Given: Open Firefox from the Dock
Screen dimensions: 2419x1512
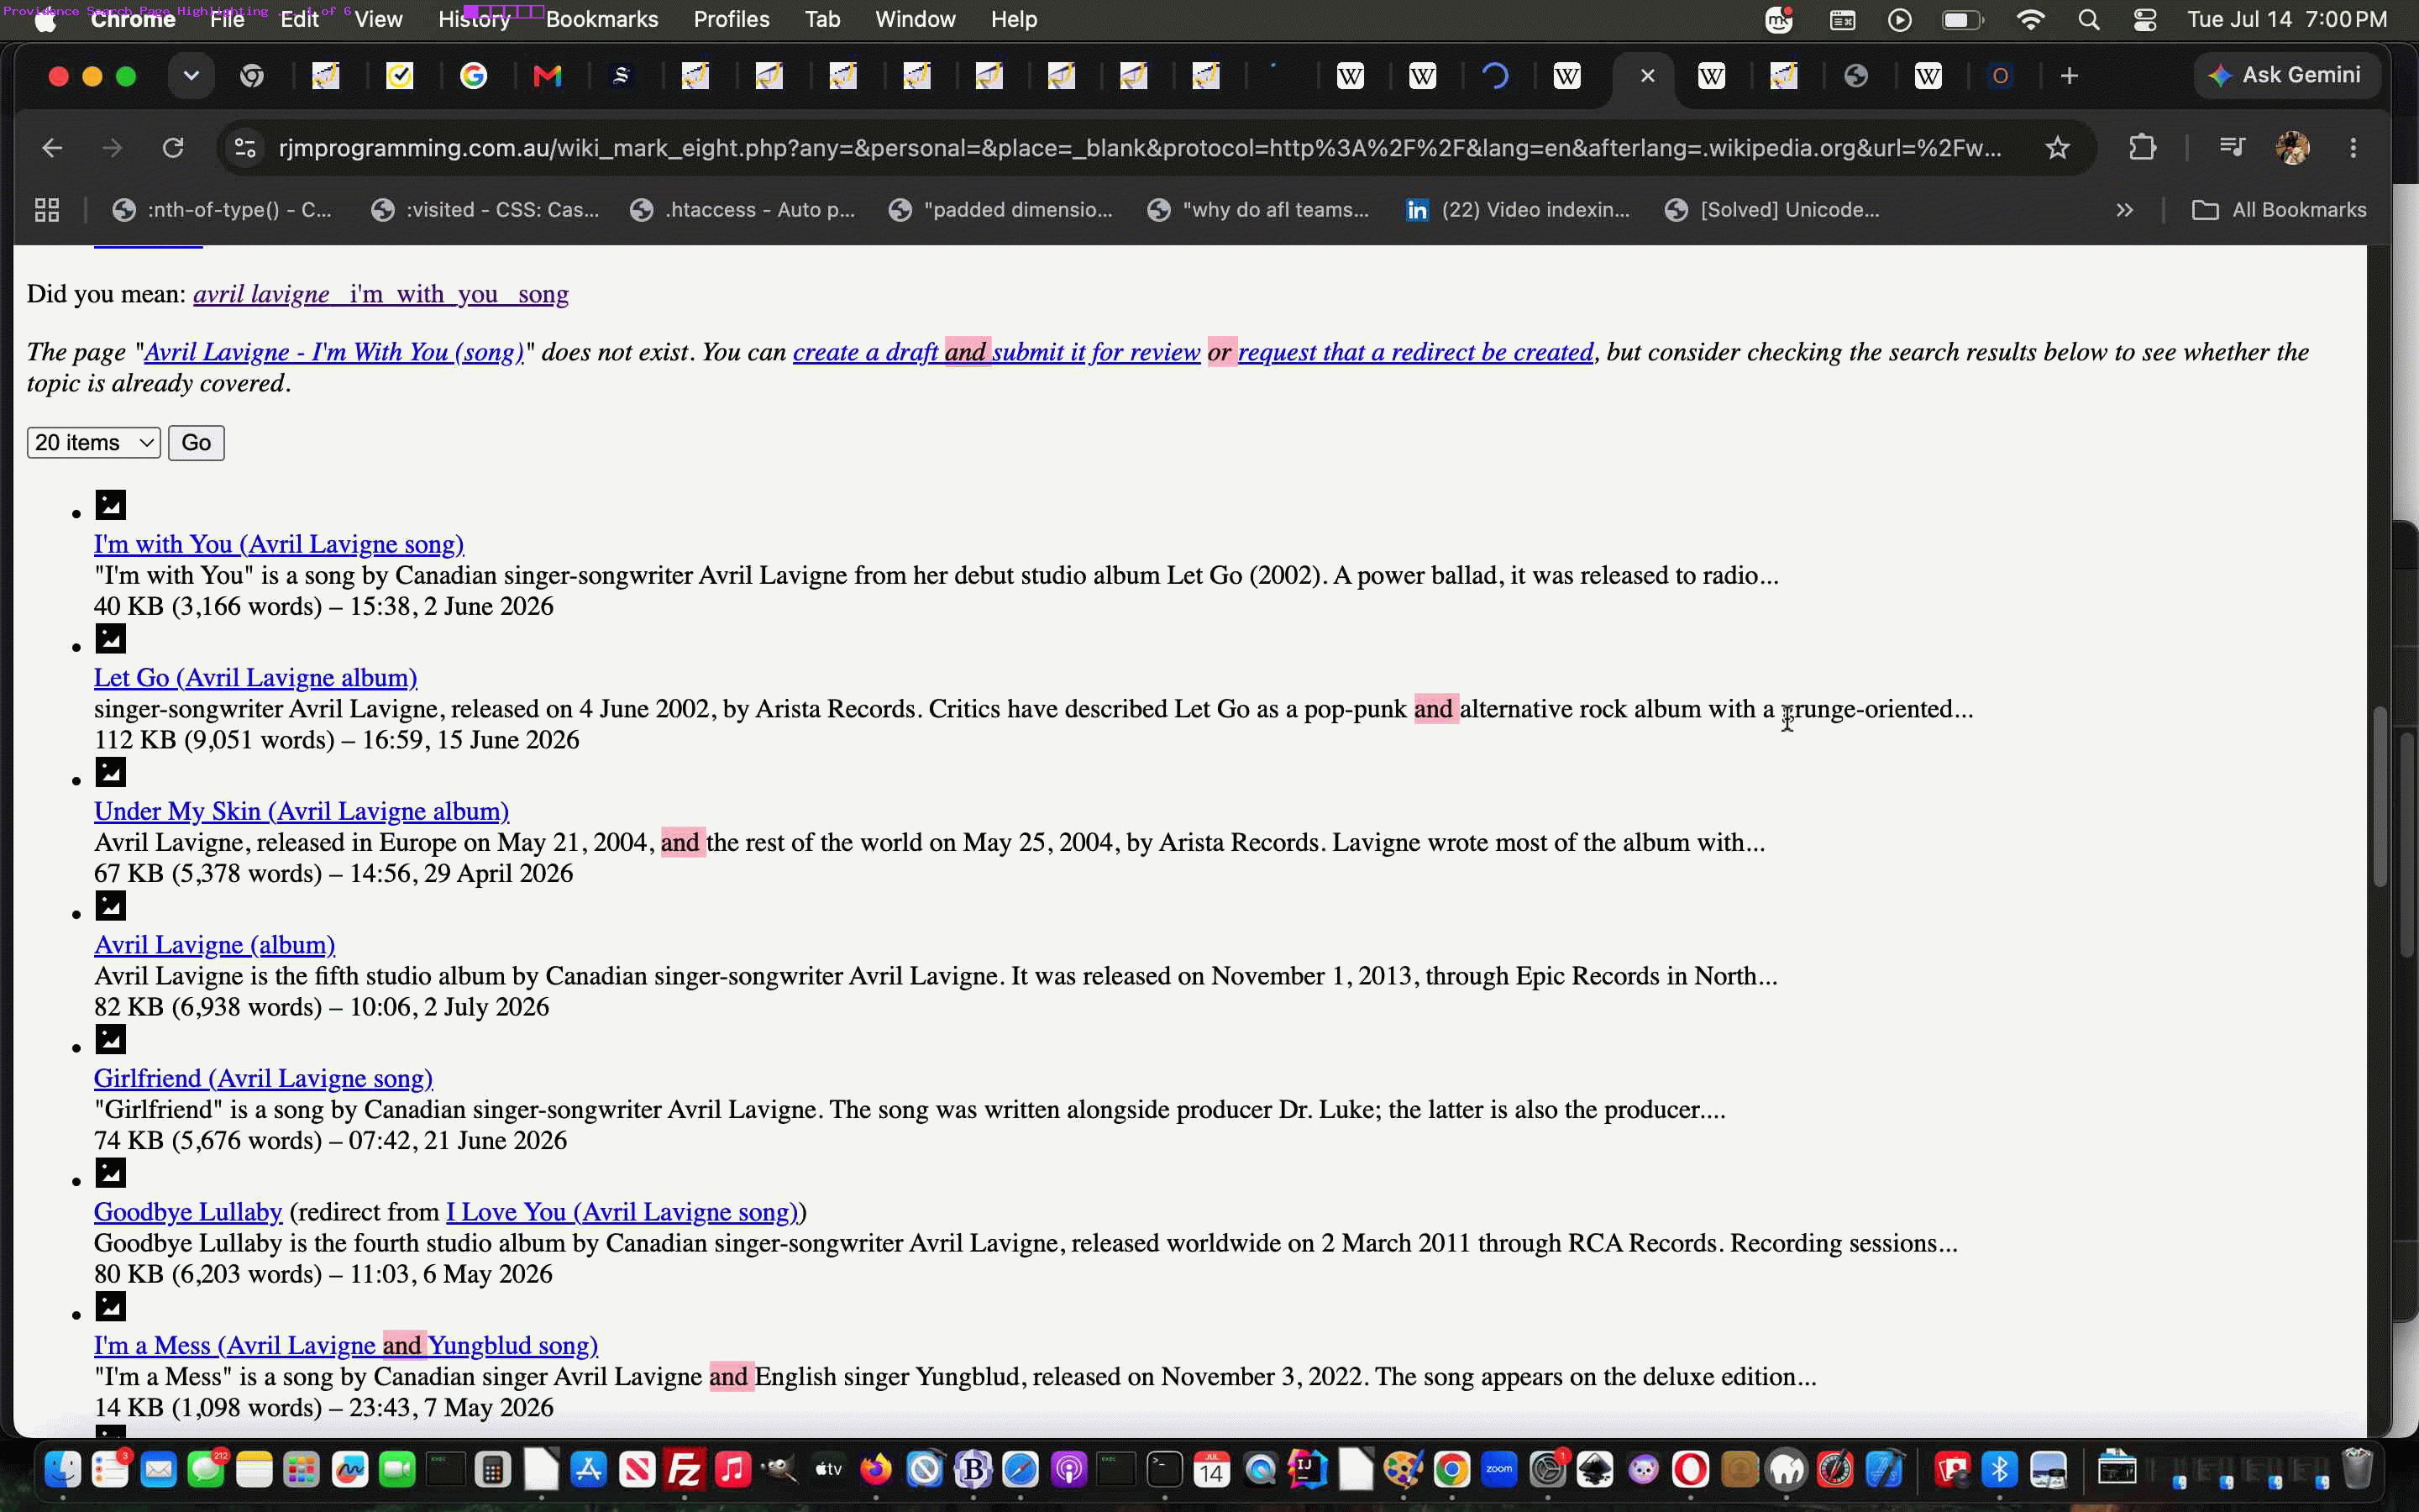Looking at the screenshot, I should click(x=877, y=1470).
